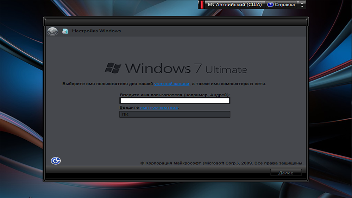The width and height of the screenshot is (352, 198).
Task: Click the Настройка Windows title text
Action: click(96, 31)
